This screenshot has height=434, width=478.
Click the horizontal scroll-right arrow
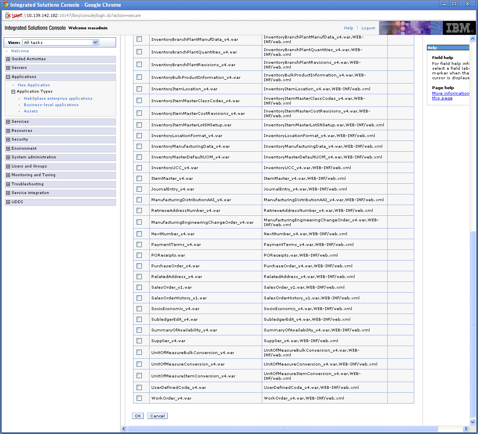(466, 429)
